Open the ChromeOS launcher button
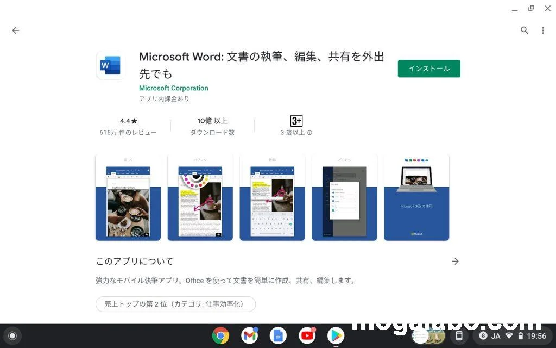 click(12, 336)
